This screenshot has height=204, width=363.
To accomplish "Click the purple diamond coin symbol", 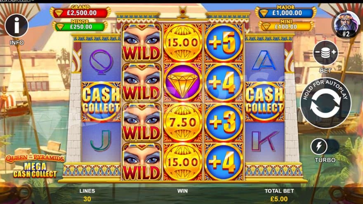I will pyautogui.click(x=183, y=82).
